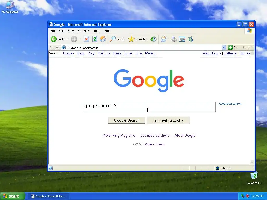Viewport: 267px width, 200px height.
Task: Open the Privacy link
Action: tap(149, 144)
